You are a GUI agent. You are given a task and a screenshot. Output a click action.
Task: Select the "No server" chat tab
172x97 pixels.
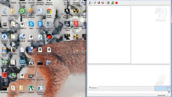pos(93,88)
